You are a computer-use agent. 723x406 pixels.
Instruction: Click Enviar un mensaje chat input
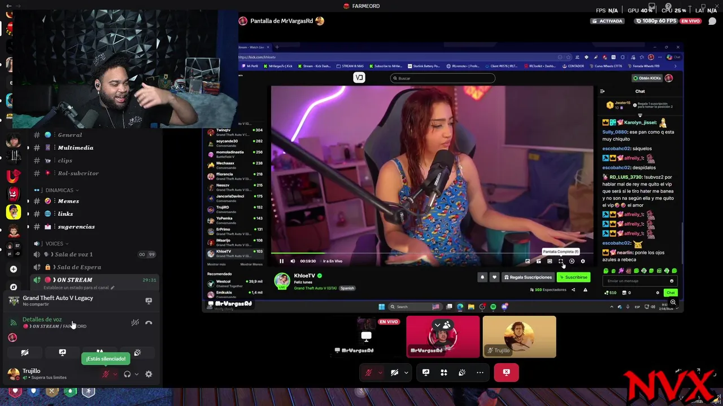639,281
